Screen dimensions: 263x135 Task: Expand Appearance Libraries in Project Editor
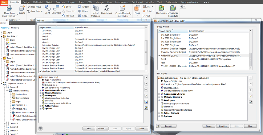[x=159, y=94]
